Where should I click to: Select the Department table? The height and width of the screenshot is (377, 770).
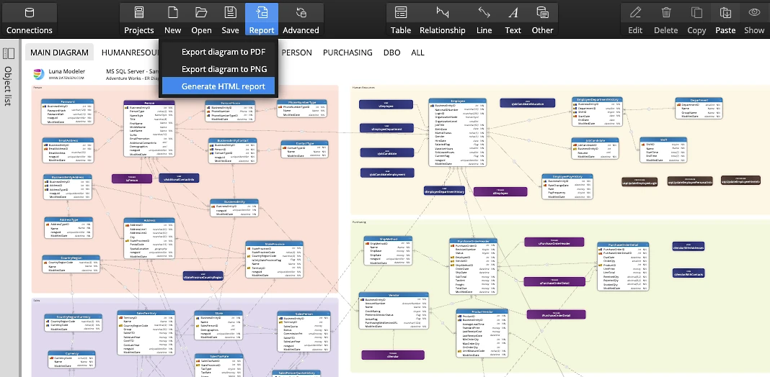(699, 109)
